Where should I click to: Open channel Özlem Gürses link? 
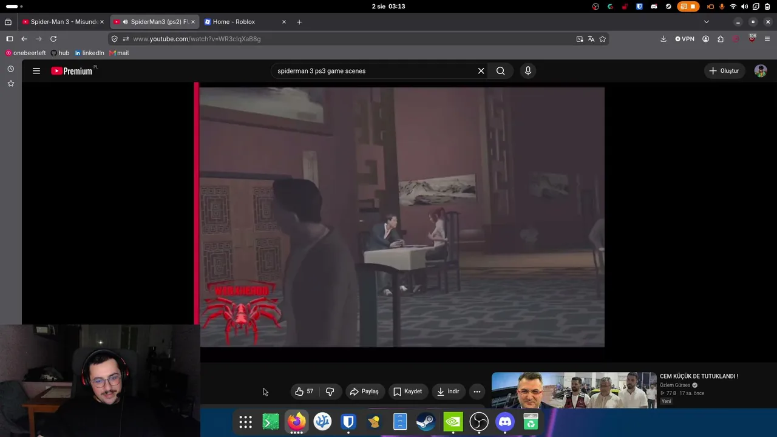point(675,385)
